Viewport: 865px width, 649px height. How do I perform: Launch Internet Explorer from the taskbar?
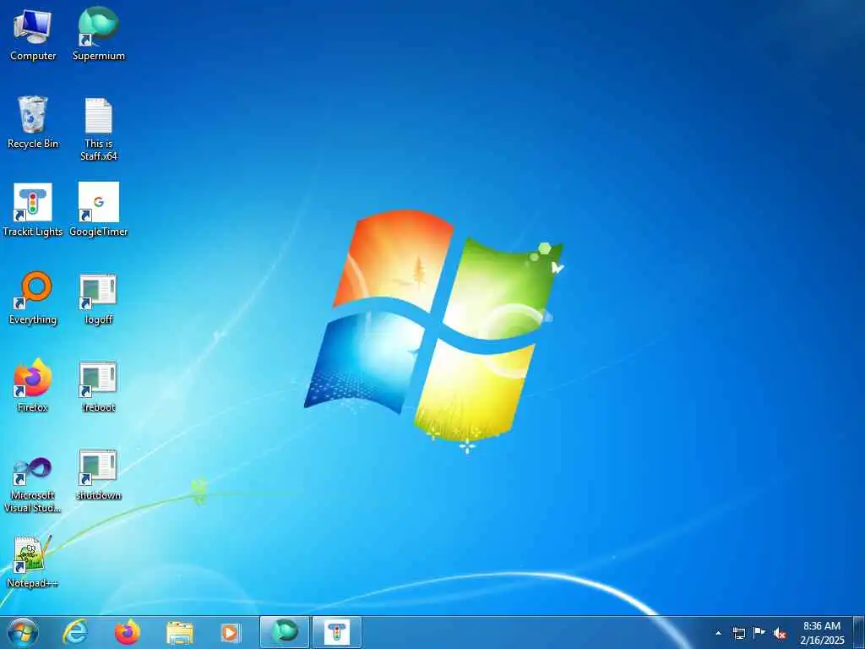tap(75, 632)
